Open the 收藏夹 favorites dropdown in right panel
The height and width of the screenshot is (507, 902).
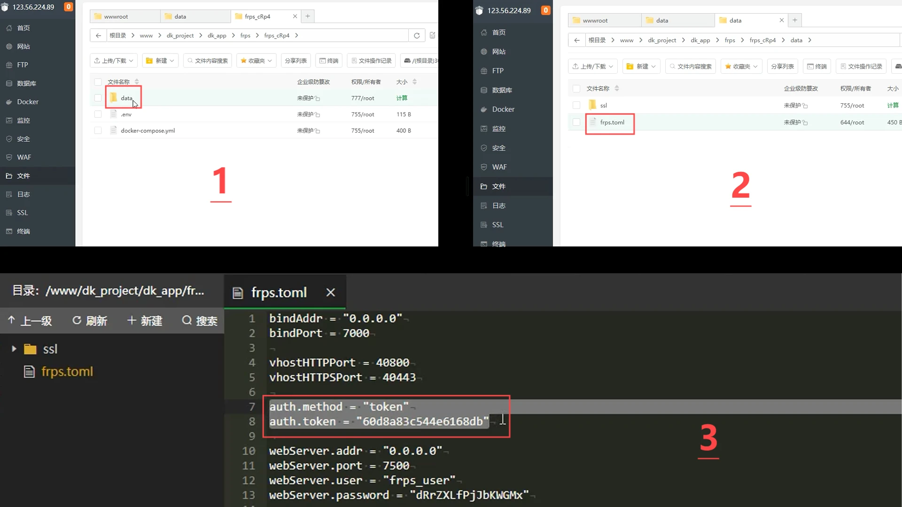(741, 67)
